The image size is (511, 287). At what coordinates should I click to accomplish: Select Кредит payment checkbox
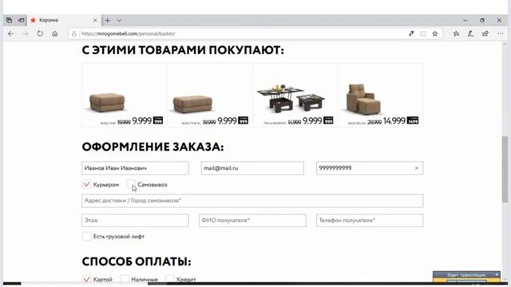pyautogui.click(x=170, y=279)
